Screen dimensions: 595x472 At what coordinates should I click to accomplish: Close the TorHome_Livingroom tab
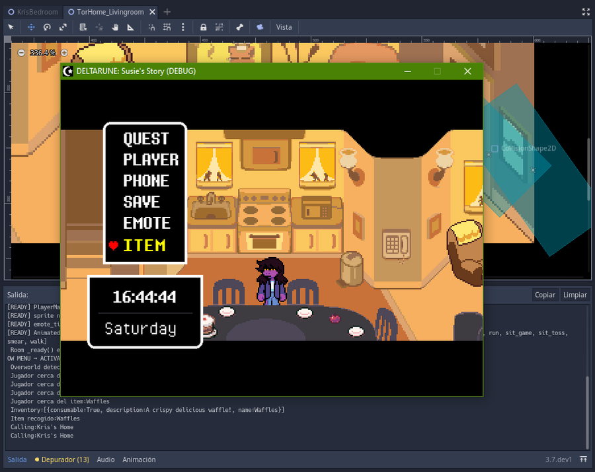(152, 12)
